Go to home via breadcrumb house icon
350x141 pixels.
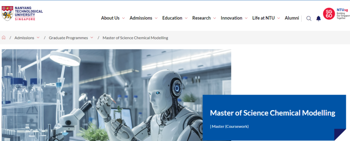point(4,37)
